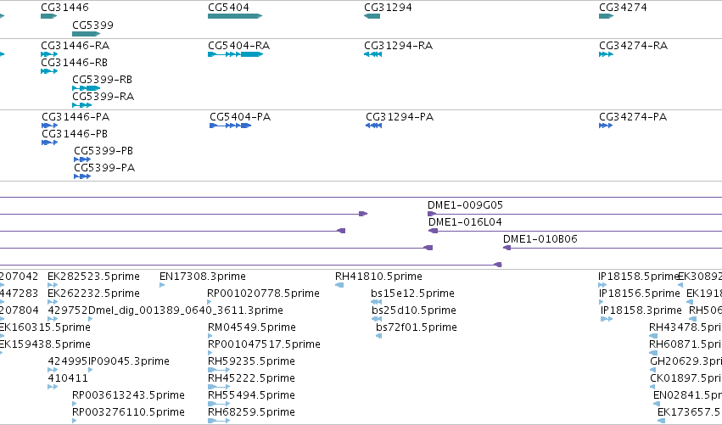The height and width of the screenshot is (425, 722).
Task: Select the DME1-016L04 clone label
Action: [x=465, y=222]
